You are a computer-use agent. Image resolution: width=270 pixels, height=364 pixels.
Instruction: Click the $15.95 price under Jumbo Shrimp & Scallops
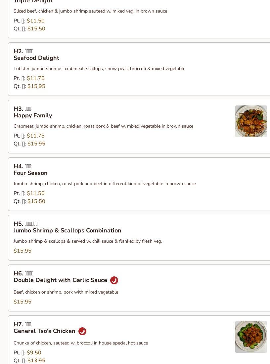(x=22, y=251)
